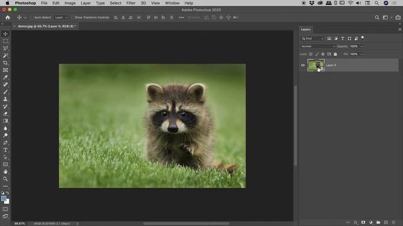Open the Image menu

tap(70, 3)
